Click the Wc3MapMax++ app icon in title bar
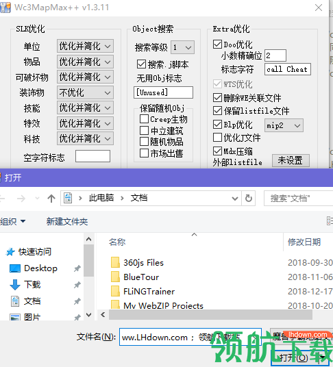Screen dimensions: 333x367 pos(5,8)
